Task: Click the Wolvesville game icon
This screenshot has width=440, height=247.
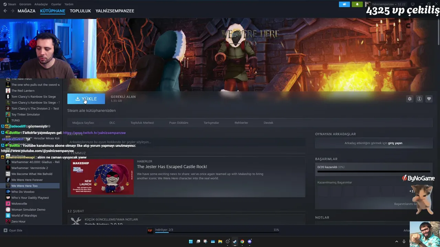Action: pos(8,204)
